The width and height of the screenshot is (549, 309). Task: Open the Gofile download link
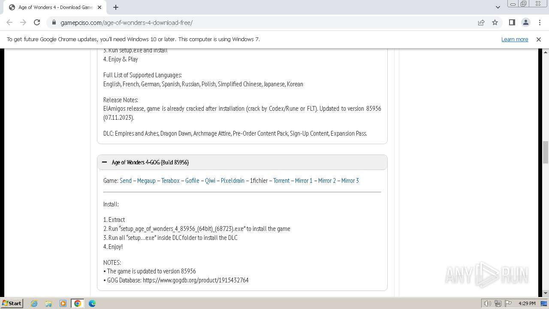coord(192,180)
